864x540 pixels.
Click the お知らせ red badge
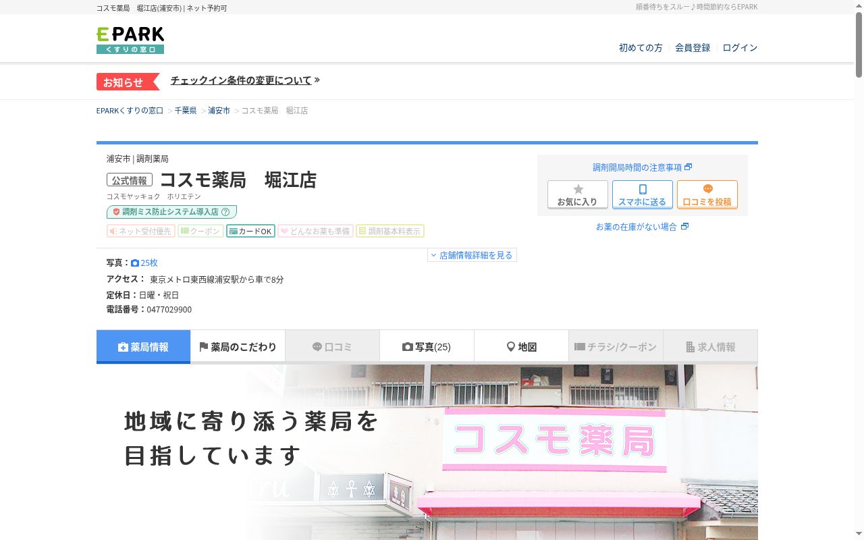tap(128, 82)
